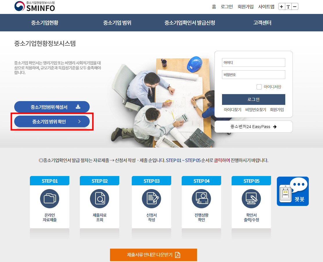Image resolution: width=323 pixels, height=262 pixels.
Task: Click the chevron on 중소기업 범위 확인
Action: pos(79,121)
